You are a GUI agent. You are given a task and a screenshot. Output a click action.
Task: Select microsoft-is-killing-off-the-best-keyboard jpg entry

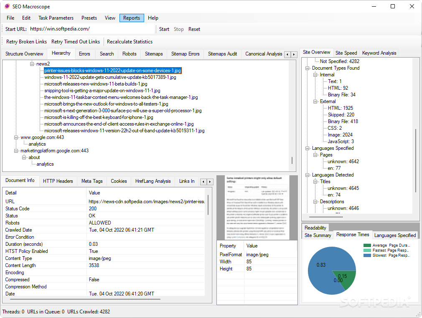pyautogui.click(x=99, y=117)
